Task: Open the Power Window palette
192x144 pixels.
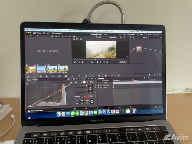Action: coord(86,76)
